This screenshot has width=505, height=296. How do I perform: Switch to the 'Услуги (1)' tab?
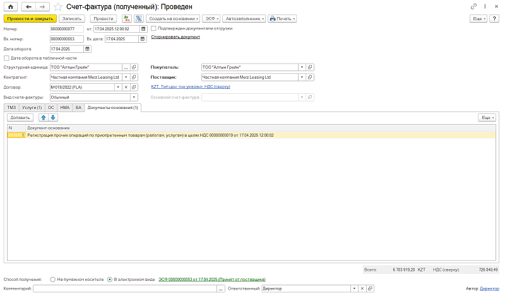[32, 108]
